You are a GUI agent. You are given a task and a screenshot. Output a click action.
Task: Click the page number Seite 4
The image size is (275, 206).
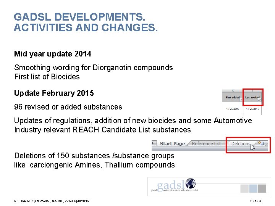click(256, 201)
